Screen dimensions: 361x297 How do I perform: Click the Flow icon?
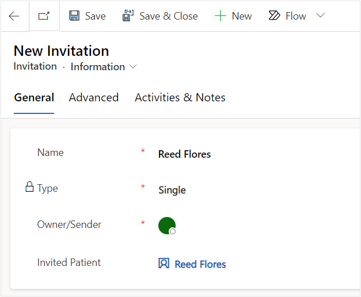(x=274, y=16)
